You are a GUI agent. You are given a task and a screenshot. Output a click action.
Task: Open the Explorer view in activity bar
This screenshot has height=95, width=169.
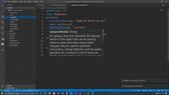[2, 6]
